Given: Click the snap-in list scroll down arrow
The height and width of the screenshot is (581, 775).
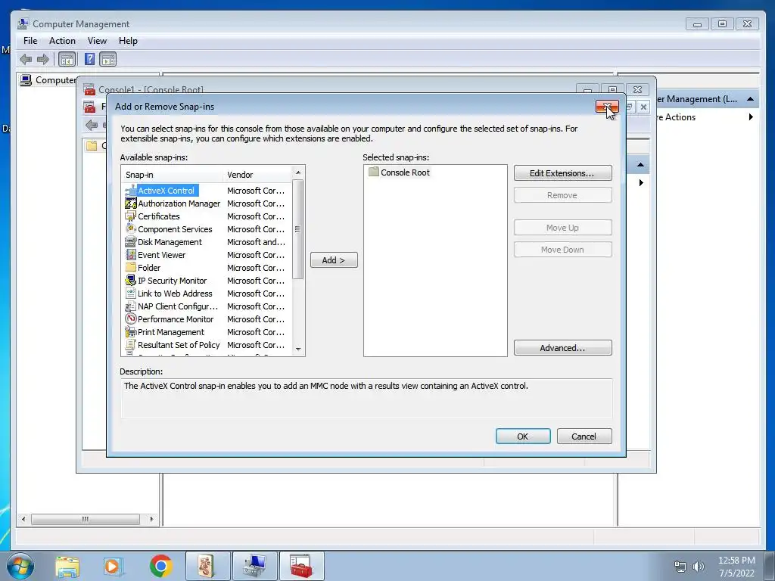Looking at the screenshot, I should pyautogui.click(x=298, y=349).
